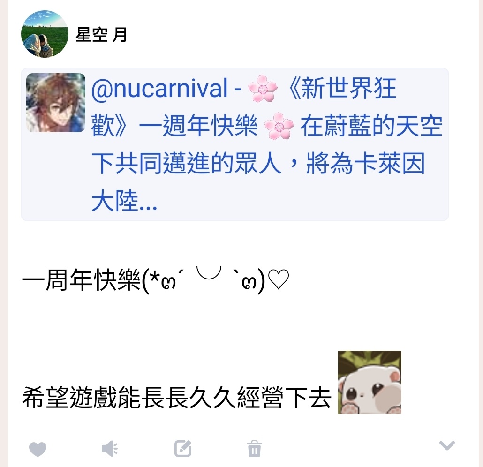The image size is (483, 467).
Task: Open the 星空 月 username
Action: coord(101,35)
